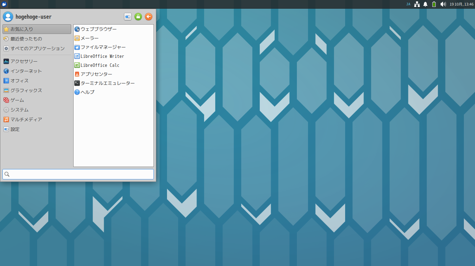The height and width of the screenshot is (266, 475).
Task: Launch LibreOffice Calc
Action: click(x=114, y=65)
